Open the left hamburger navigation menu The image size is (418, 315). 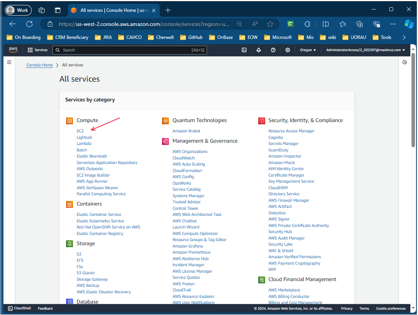tap(9, 62)
